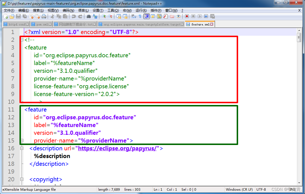The height and width of the screenshot is (194, 305).
Task: Open the 语言(L) menu
Action: tap(83, 10)
